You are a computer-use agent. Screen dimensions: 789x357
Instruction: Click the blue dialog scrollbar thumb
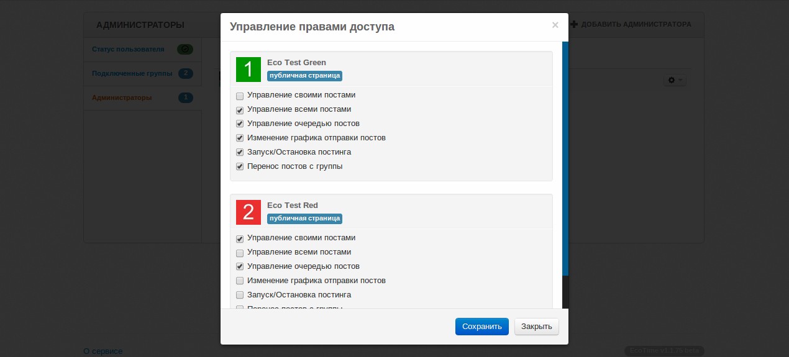(x=565, y=158)
